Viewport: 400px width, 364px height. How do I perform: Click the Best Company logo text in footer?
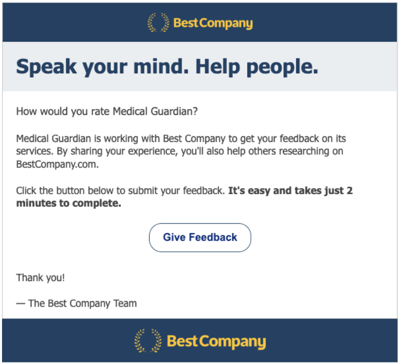click(216, 342)
